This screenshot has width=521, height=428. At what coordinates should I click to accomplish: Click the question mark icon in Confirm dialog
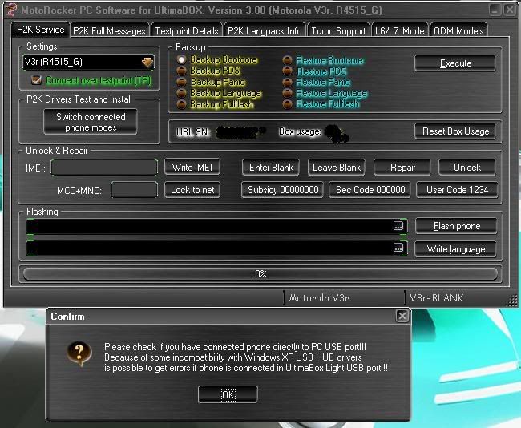[x=79, y=353]
